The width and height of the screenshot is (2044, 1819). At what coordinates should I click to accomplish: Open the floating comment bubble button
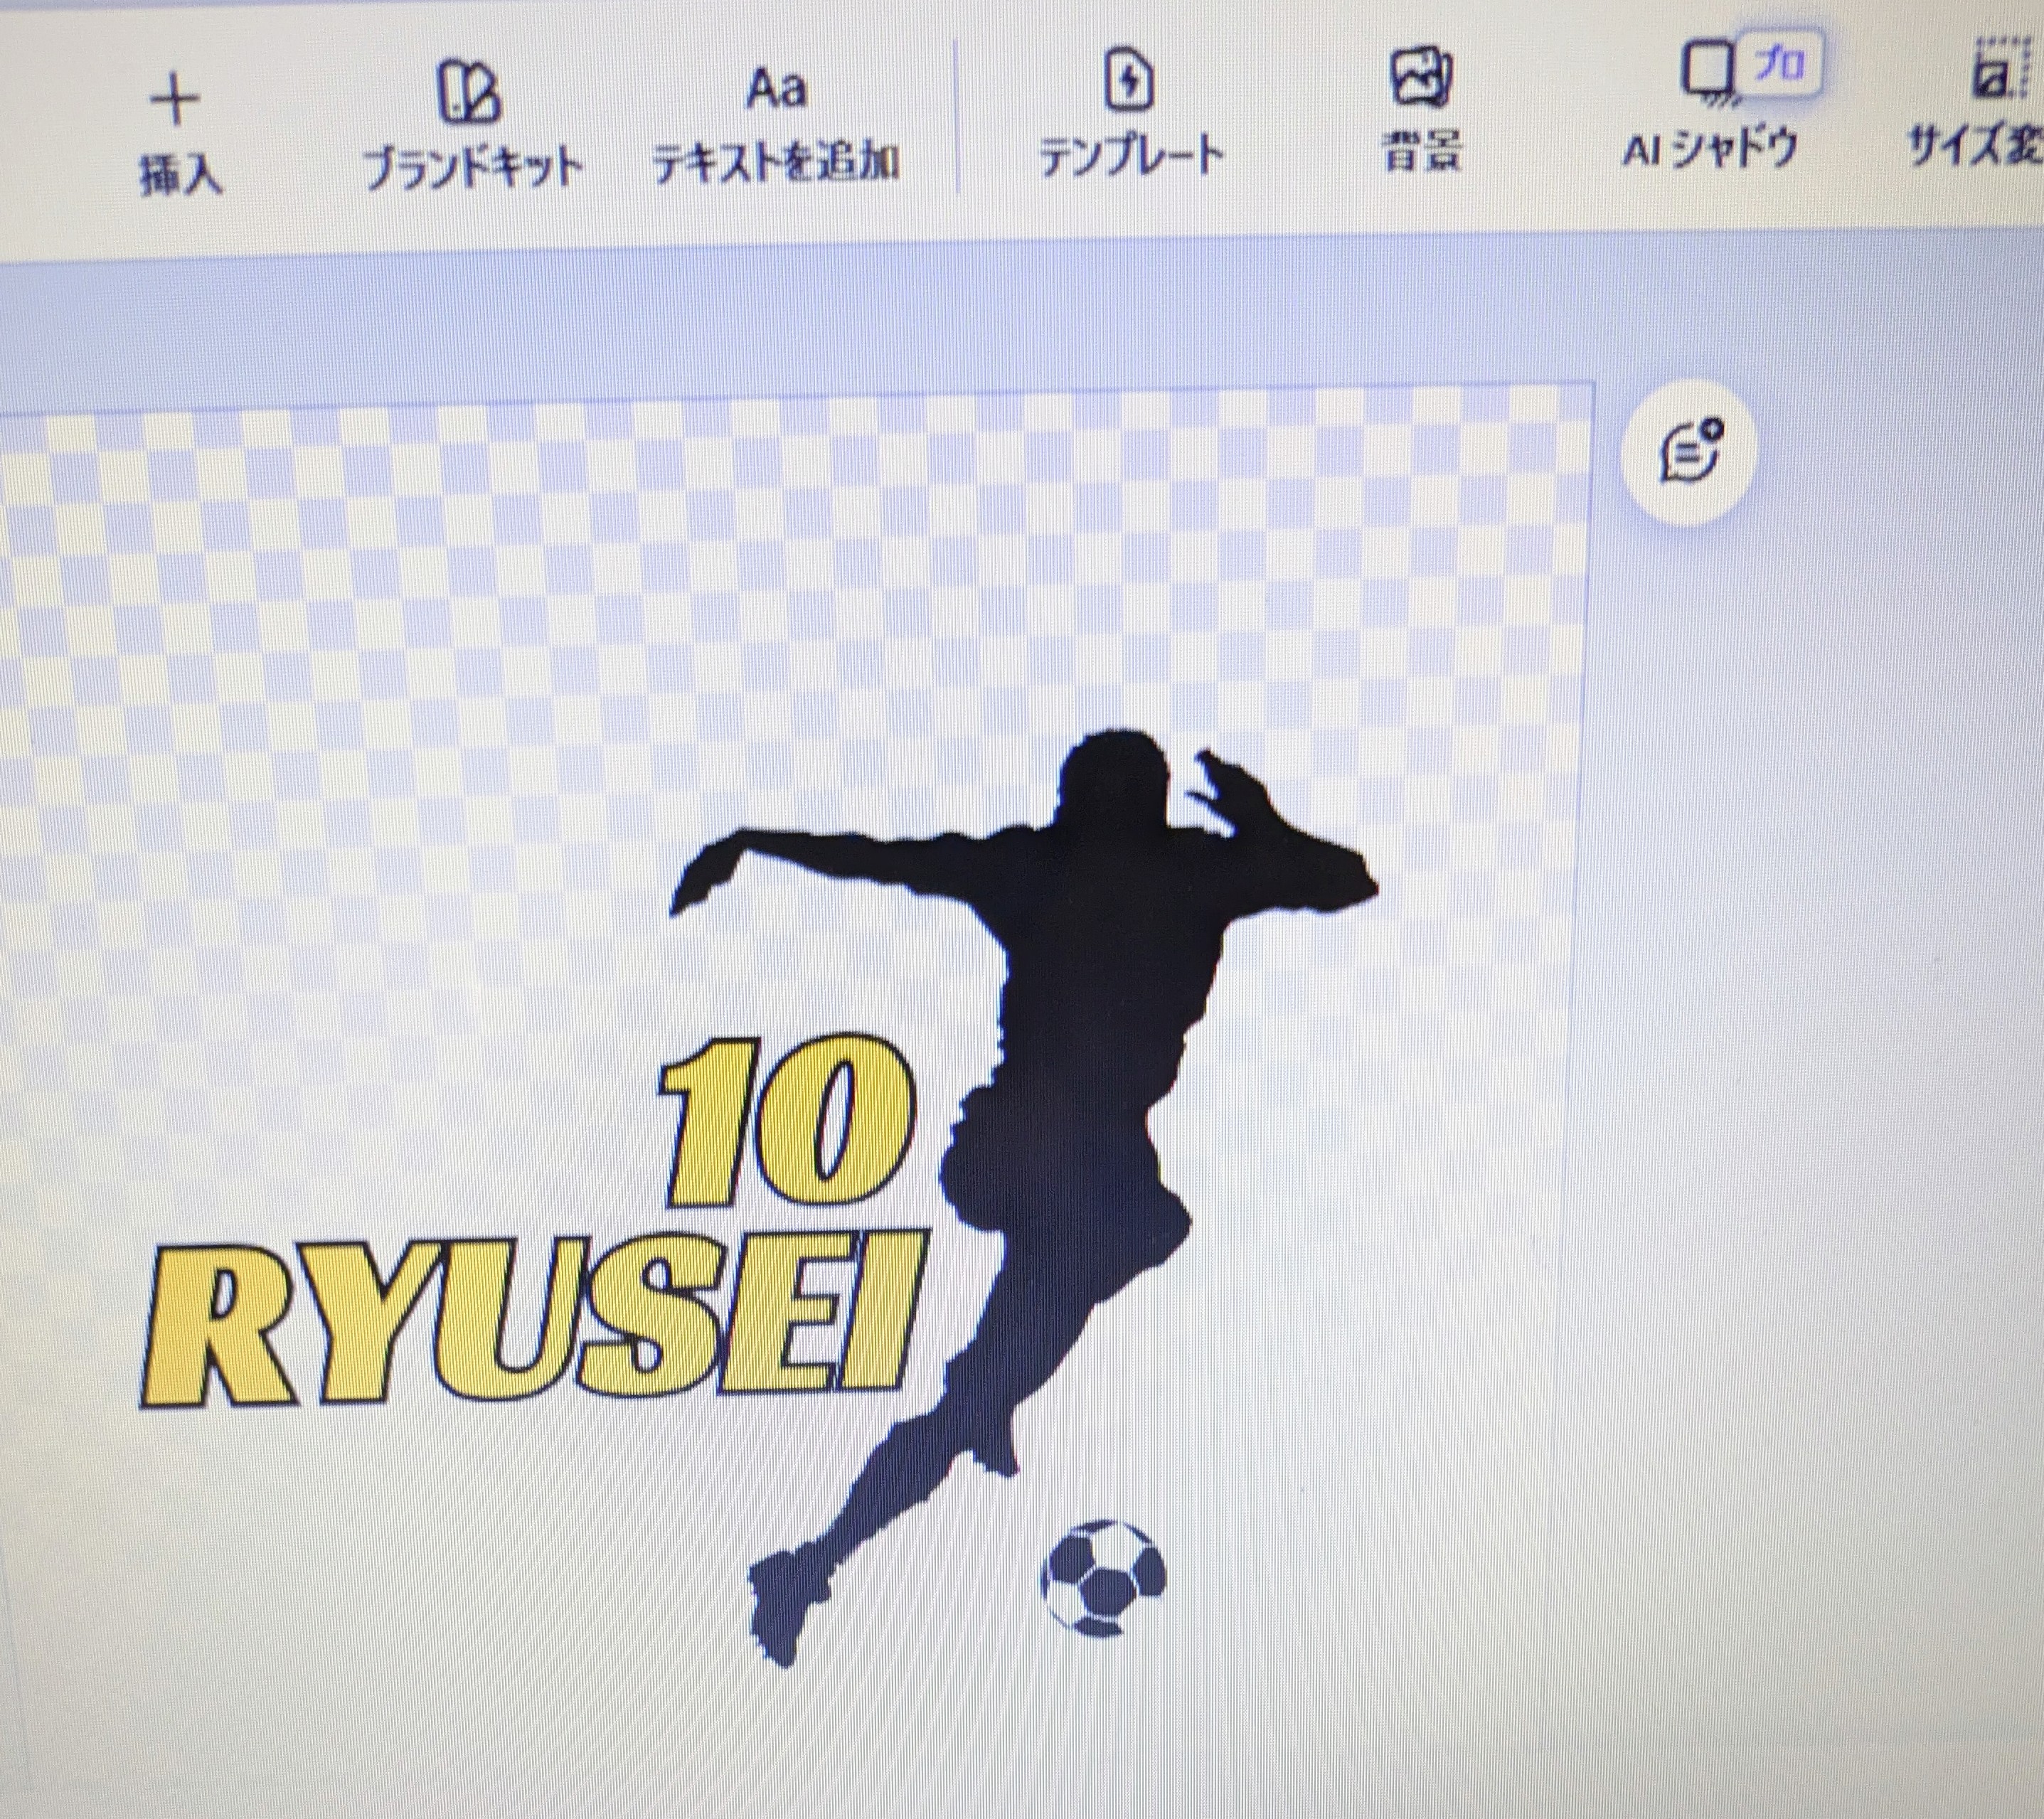(x=1689, y=454)
